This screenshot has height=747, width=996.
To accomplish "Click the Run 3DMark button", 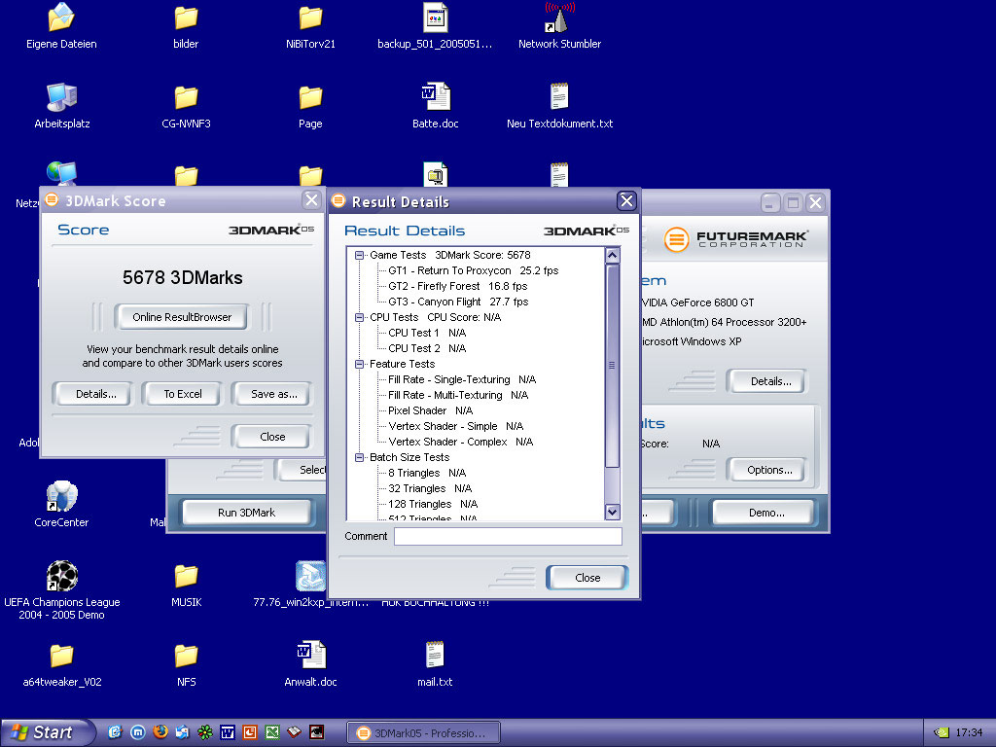I will [246, 513].
